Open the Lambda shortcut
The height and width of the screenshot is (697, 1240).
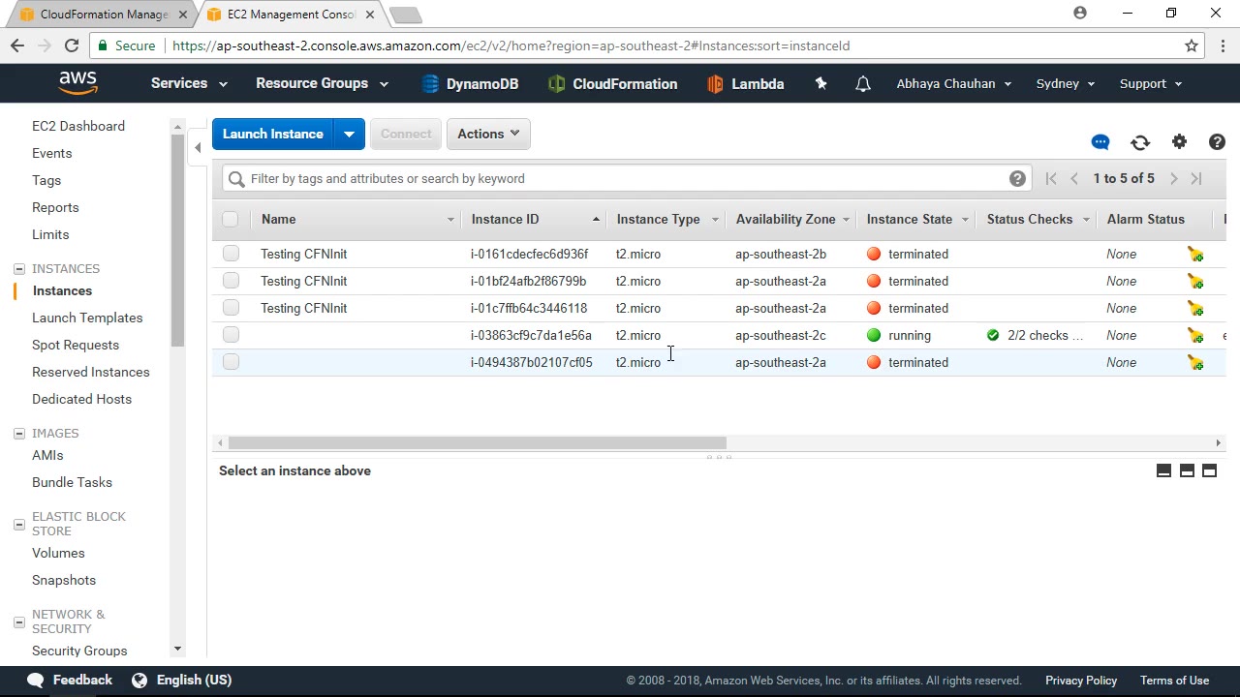click(745, 84)
